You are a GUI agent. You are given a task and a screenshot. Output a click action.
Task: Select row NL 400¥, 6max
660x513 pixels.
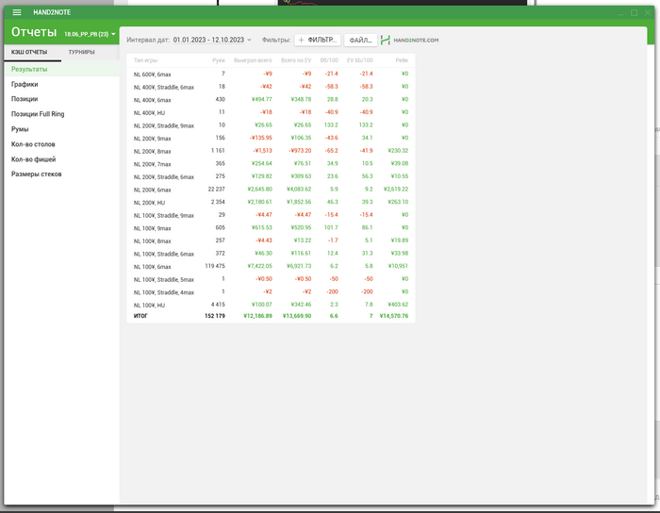click(271, 100)
